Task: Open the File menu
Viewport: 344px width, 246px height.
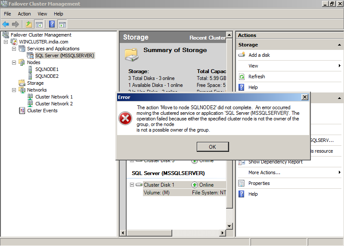Action: [x=7, y=14]
